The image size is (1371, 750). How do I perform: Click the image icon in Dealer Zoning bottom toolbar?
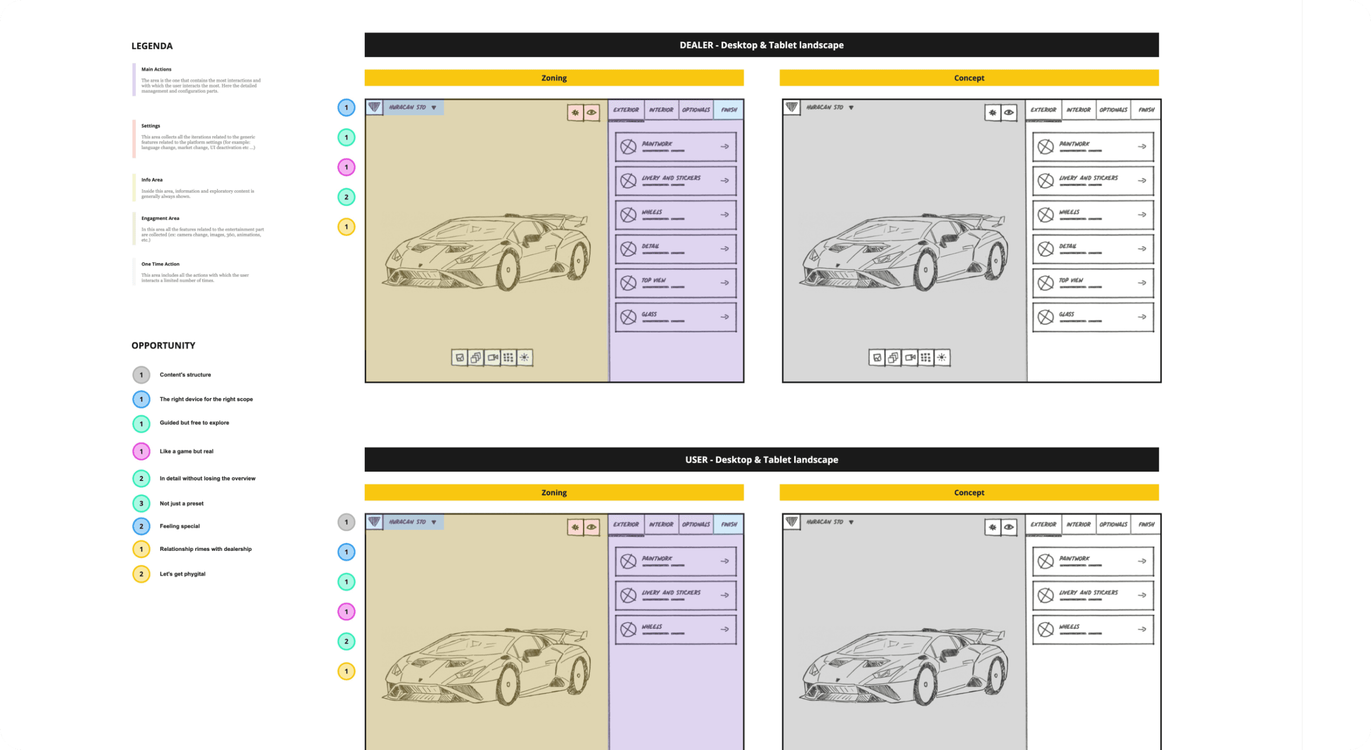pos(460,358)
